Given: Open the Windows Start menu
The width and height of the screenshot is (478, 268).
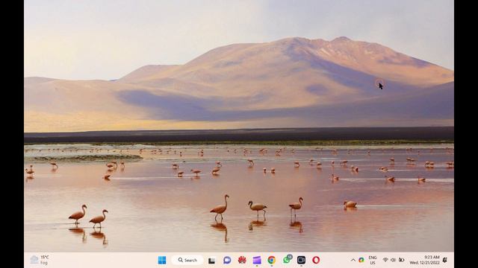Looking at the screenshot, I should coord(162,260).
